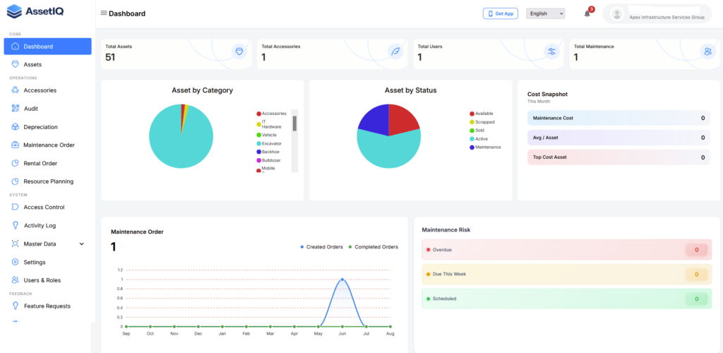Open the Total Assets card
The height and width of the screenshot is (353, 723).
pos(176,54)
